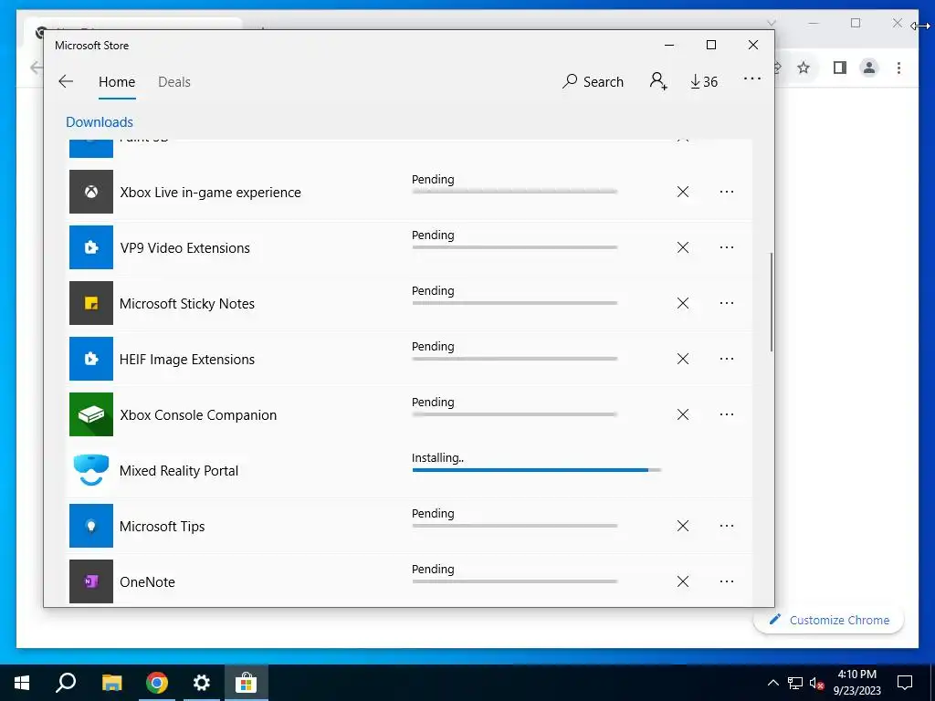935x701 pixels.
Task: Open more options for Xbox Live in-game experience
Action: point(726,192)
